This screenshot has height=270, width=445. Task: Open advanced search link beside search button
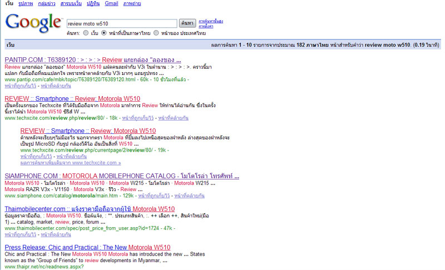click(211, 21)
